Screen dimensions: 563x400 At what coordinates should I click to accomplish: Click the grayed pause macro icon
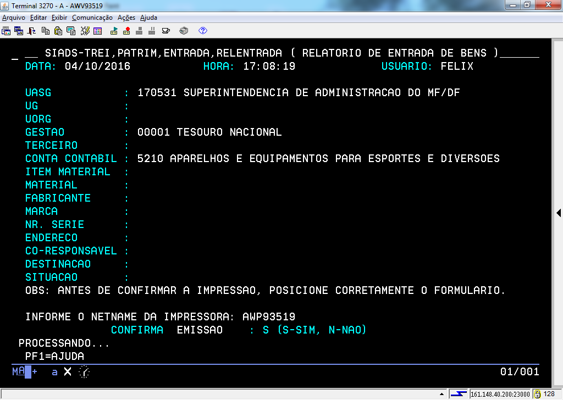pyautogui.click(x=152, y=31)
